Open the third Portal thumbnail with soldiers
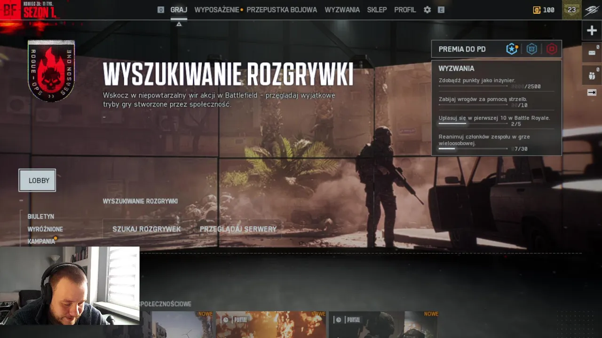This screenshot has height=338, width=602. (x=384, y=324)
